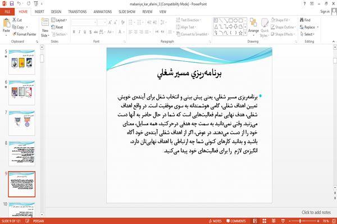Toggle bullets list button

pyautogui.click(x=131, y=22)
